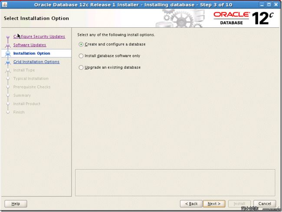Click the greyed Install Type step
282x212 pixels.
coord(24,70)
